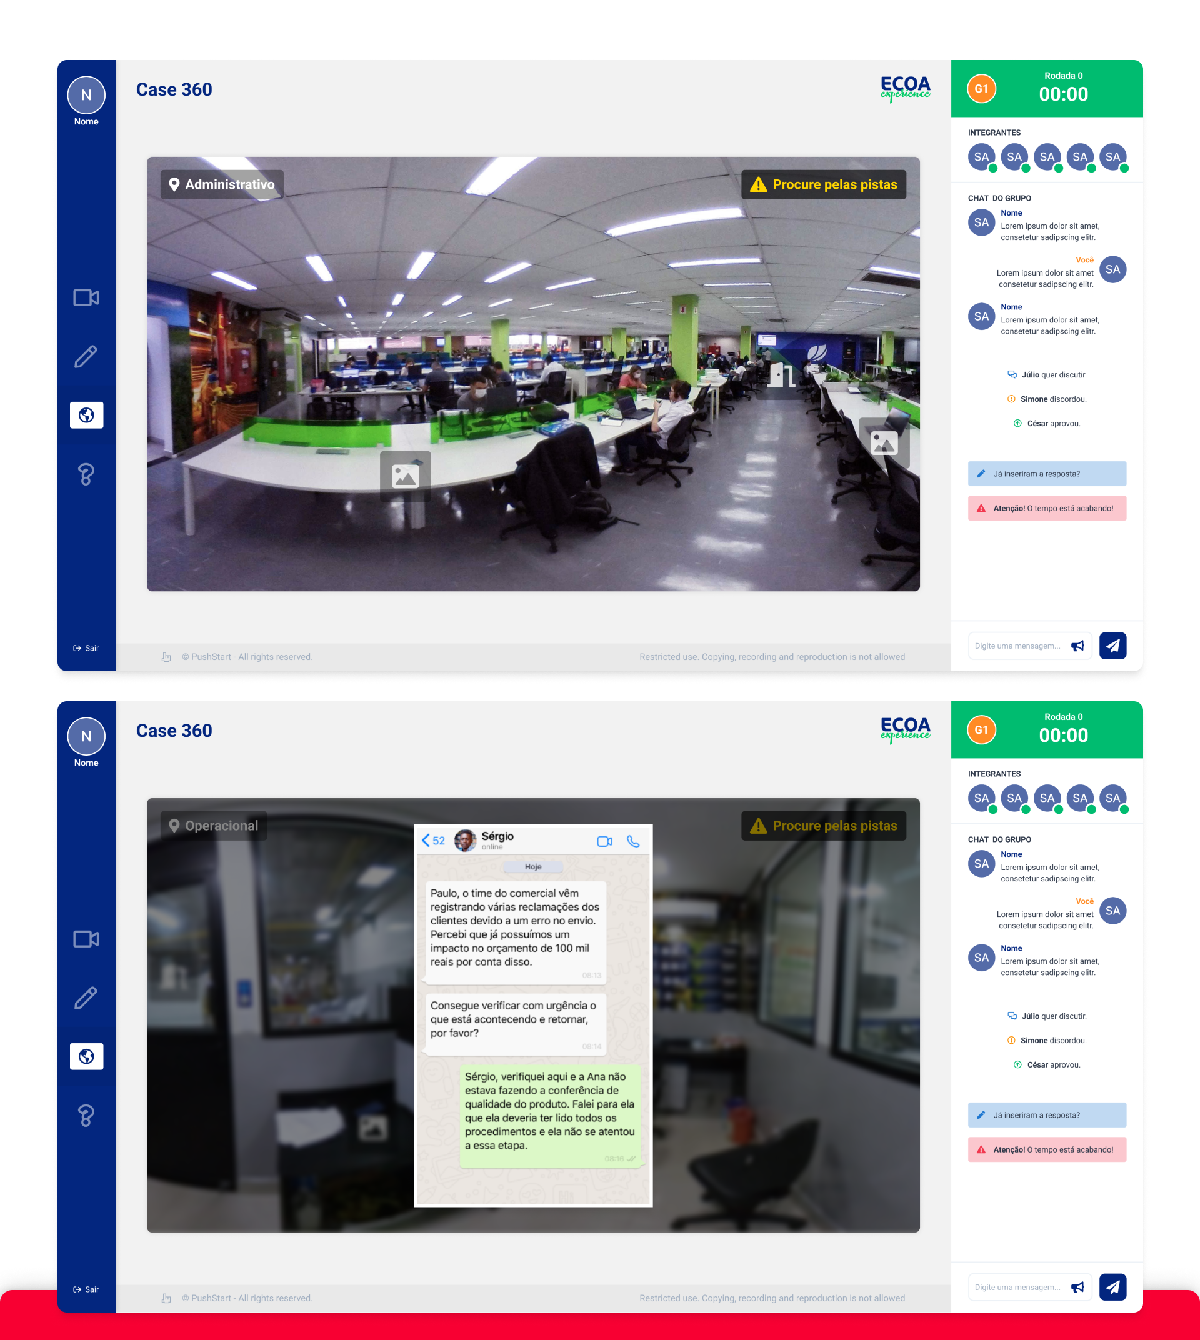The width and height of the screenshot is (1200, 1340).
Task: Select the pencil icon in Operacional screen sidebar
Action: [x=86, y=997]
